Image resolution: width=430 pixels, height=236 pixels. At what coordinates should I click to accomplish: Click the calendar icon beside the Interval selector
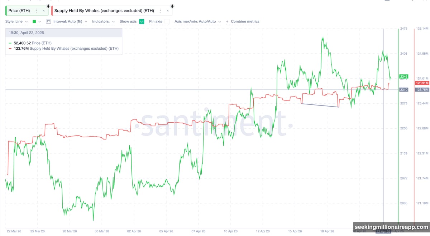pos(48,21)
